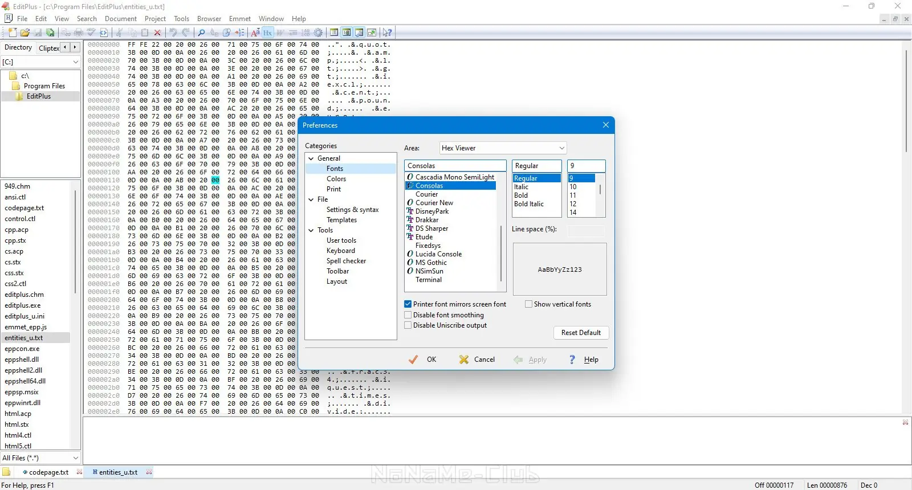Screen dimensions: 912x490
Task: Uncheck Printer font mirrors screen font
Action: coord(408,304)
